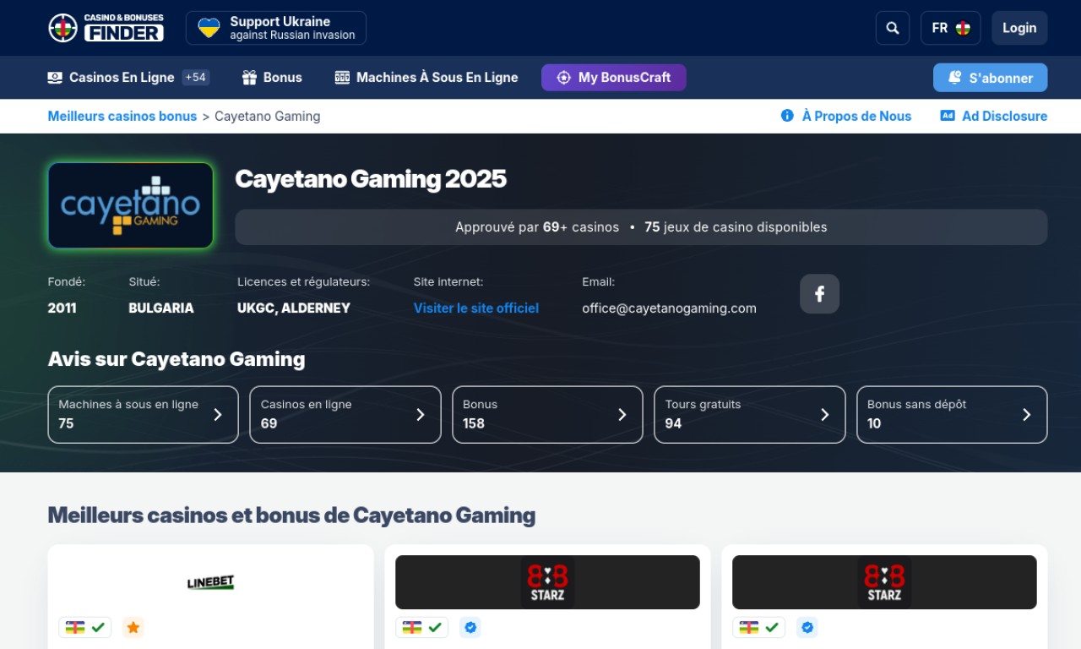Click the star badge on Linebet card
Image resolution: width=1081 pixels, height=649 pixels.
[x=133, y=628]
